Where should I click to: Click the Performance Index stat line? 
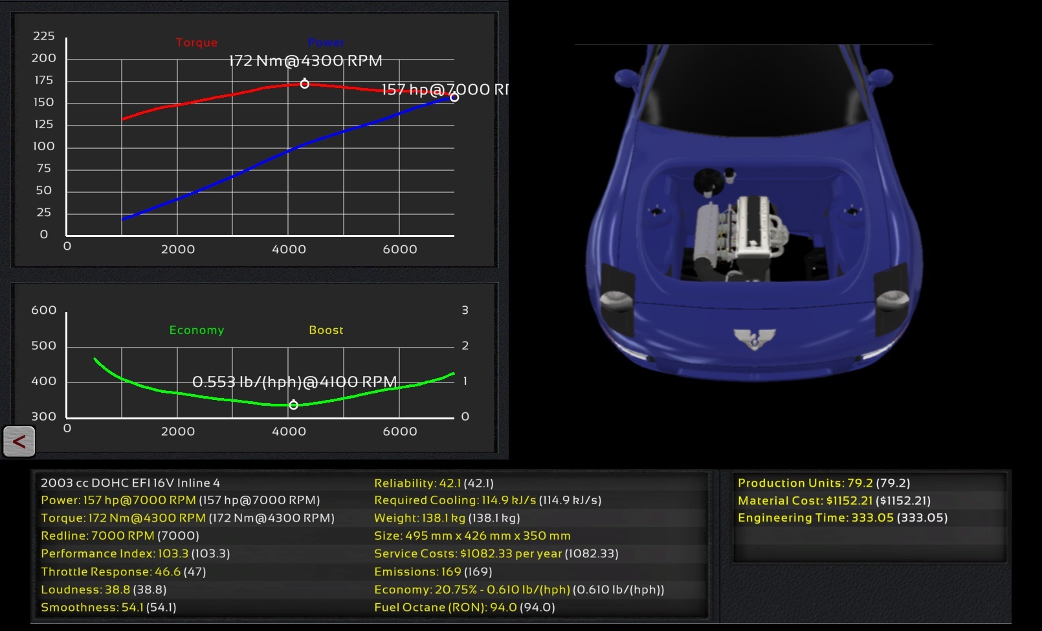pyautogui.click(x=135, y=554)
